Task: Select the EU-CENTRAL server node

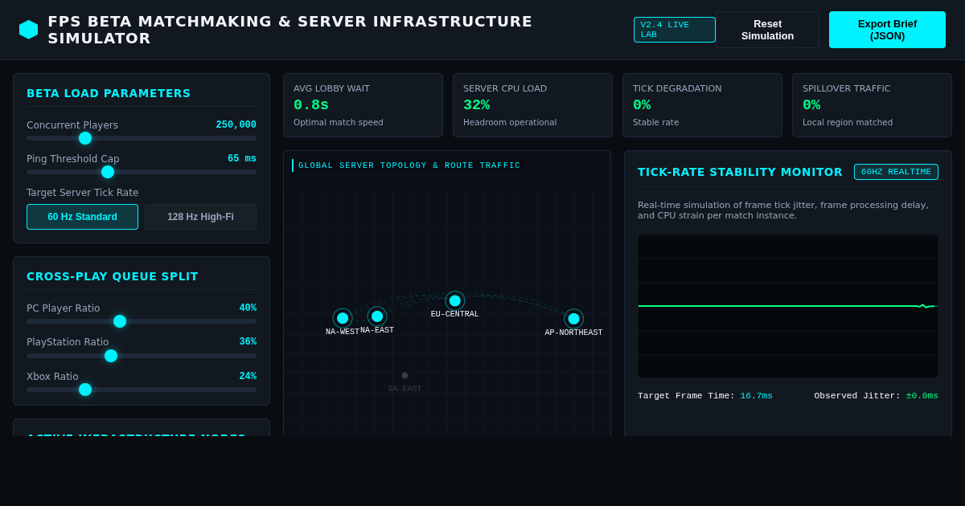Action: 455,300
